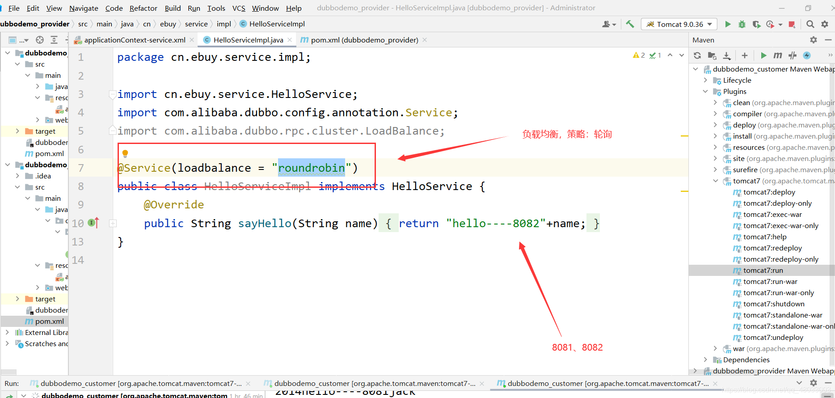The width and height of the screenshot is (835, 398).
Task: Click Expand All icon in Project panel
Action: [54, 40]
